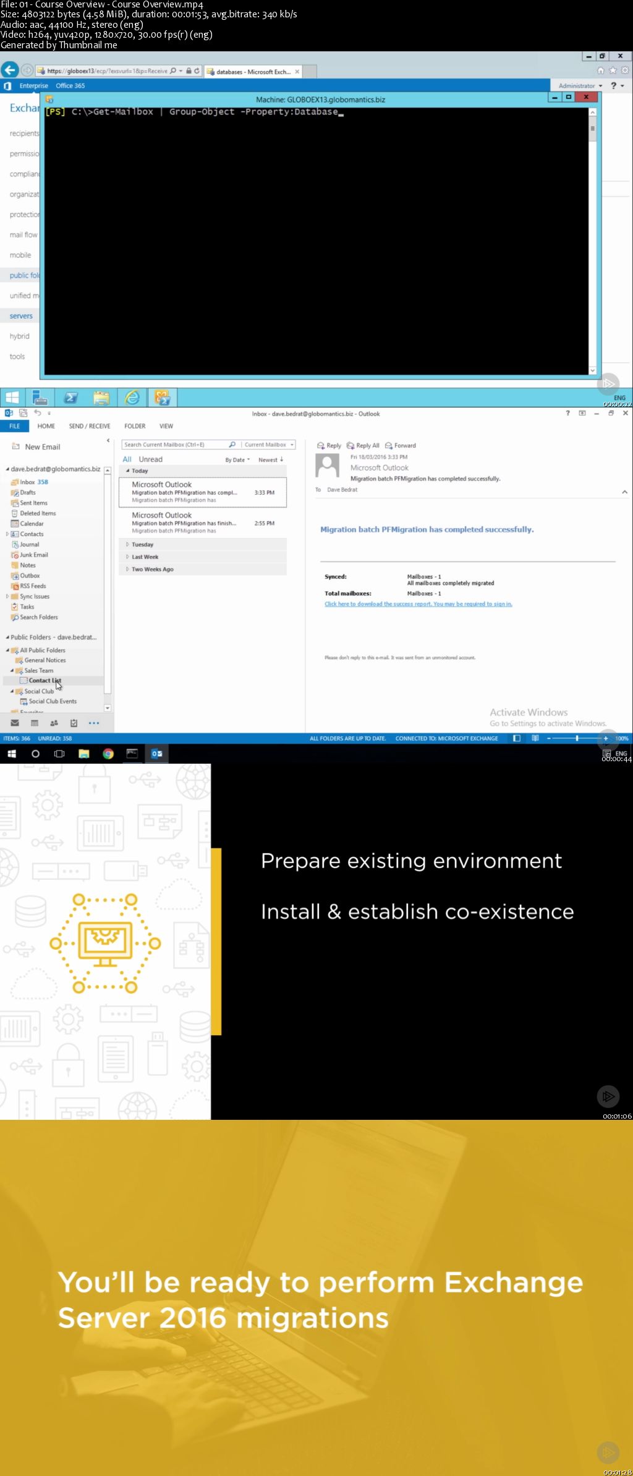Click the Internet Explorer back arrow button

(9, 70)
